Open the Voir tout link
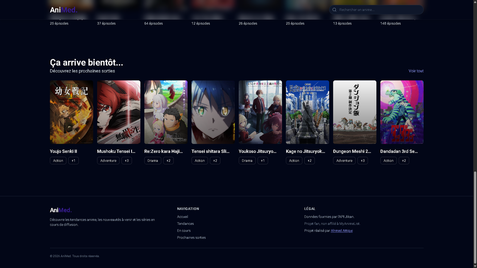The image size is (477, 268). [416, 71]
